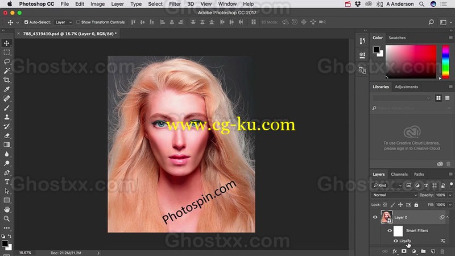This screenshot has width=455, height=256.
Task: Select the Crop tool
Action: 7,80
